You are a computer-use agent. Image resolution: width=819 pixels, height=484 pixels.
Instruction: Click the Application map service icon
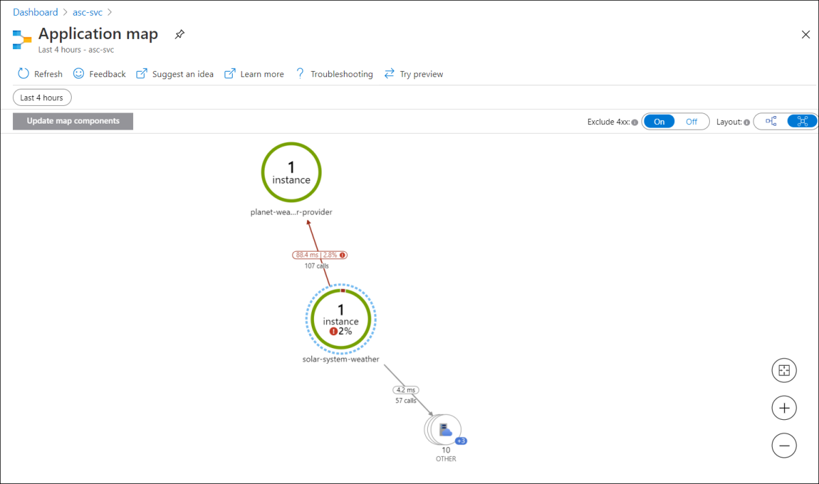click(23, 40)
